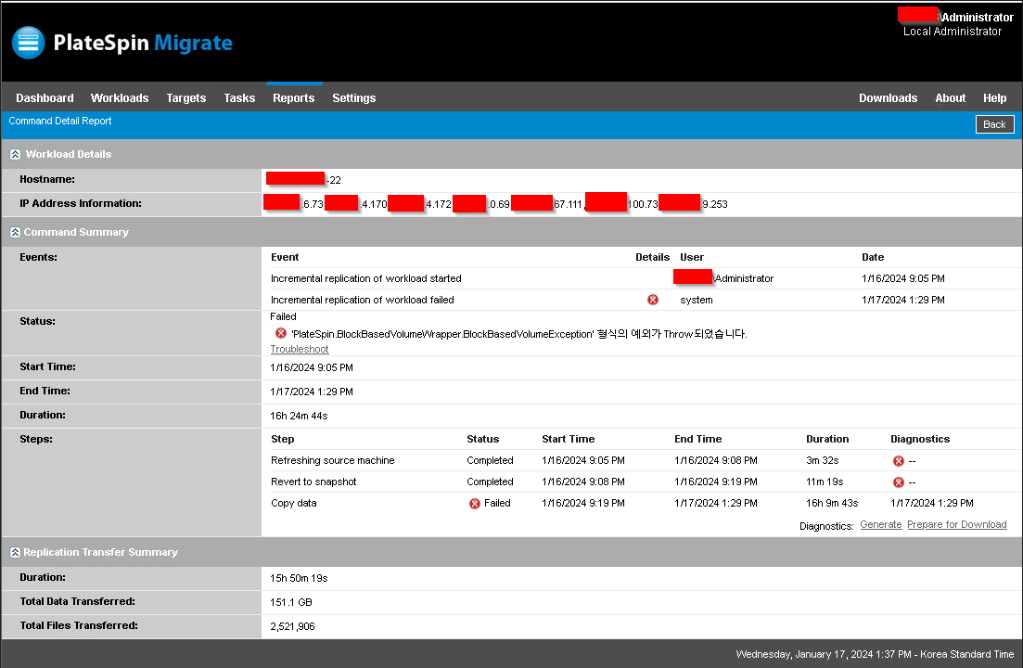Screen dimensions: 1023x668
Task: Open the Downloads page
Action: click(x=888, y=97)
